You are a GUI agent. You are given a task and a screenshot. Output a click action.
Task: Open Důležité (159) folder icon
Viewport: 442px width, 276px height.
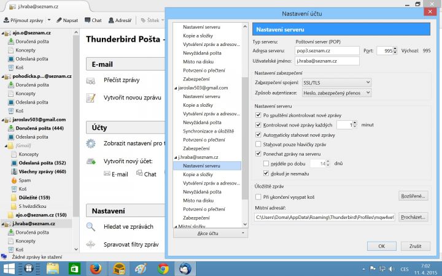click(14, 197)
